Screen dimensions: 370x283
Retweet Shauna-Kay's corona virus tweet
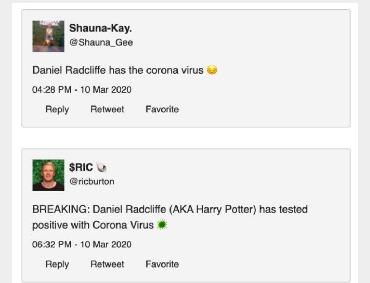tap(107, 109)
